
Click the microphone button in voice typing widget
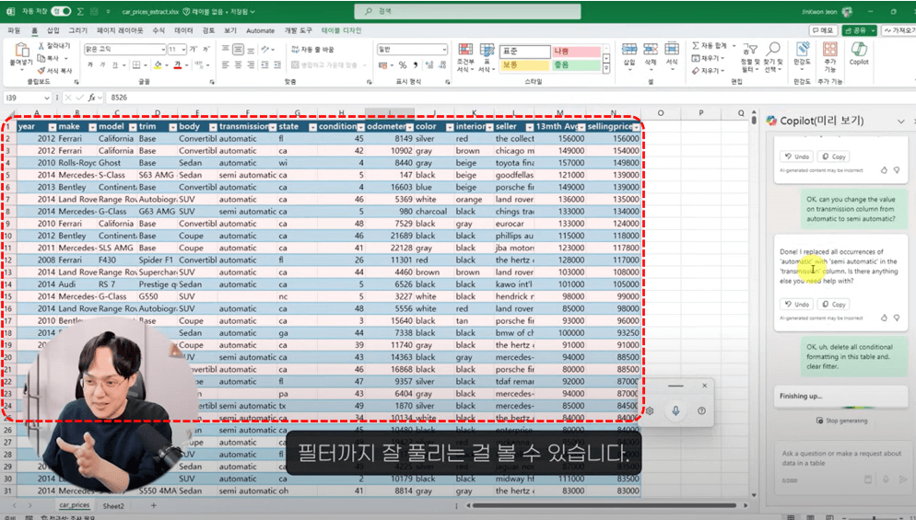click(675, 410)
